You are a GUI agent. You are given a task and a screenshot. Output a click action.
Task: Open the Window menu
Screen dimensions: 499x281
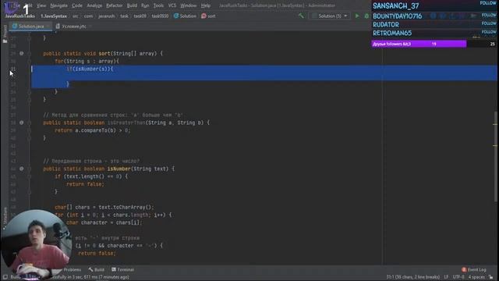point(189,5)
